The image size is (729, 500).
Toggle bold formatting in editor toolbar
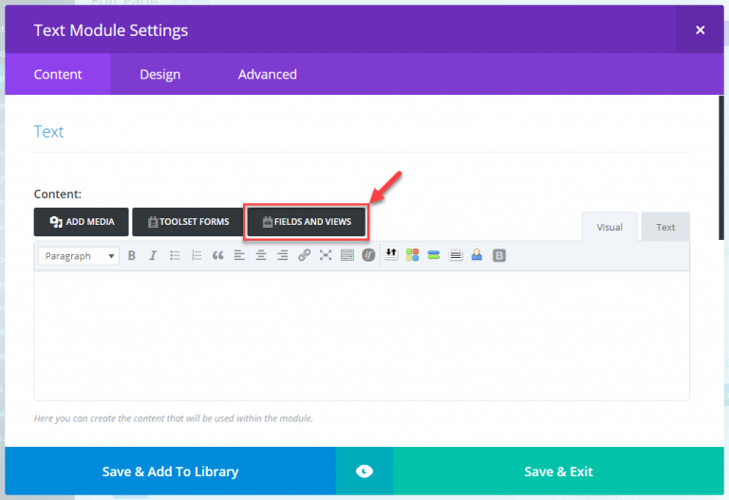(132, 255)
